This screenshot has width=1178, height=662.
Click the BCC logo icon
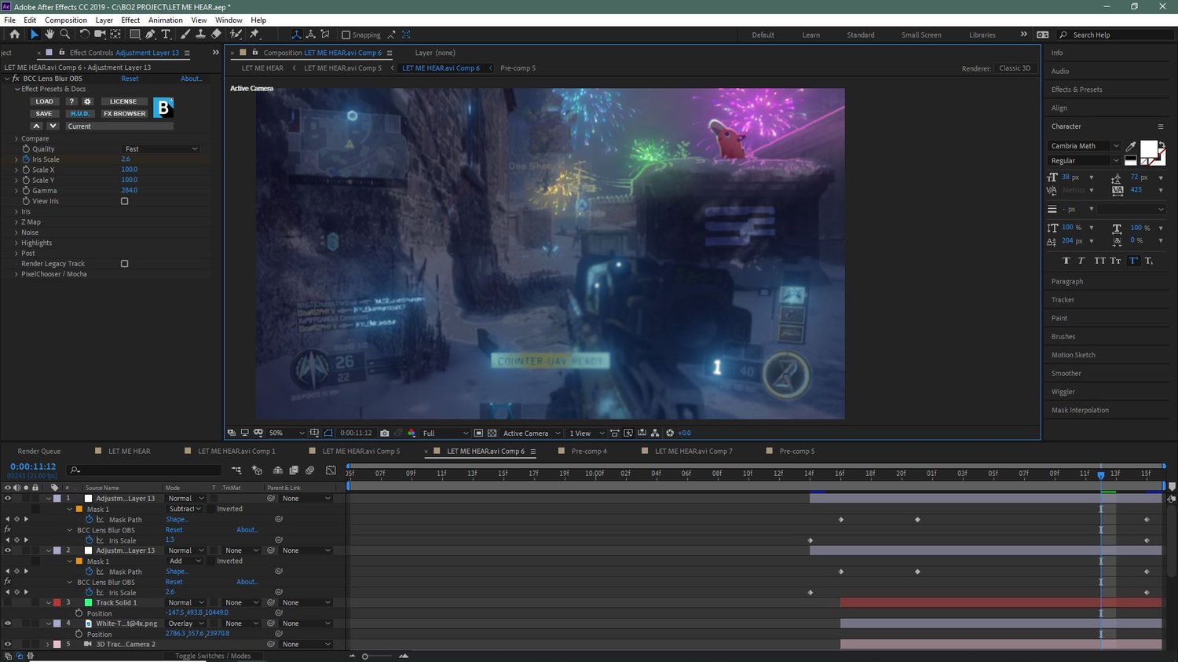pos(163,108)
